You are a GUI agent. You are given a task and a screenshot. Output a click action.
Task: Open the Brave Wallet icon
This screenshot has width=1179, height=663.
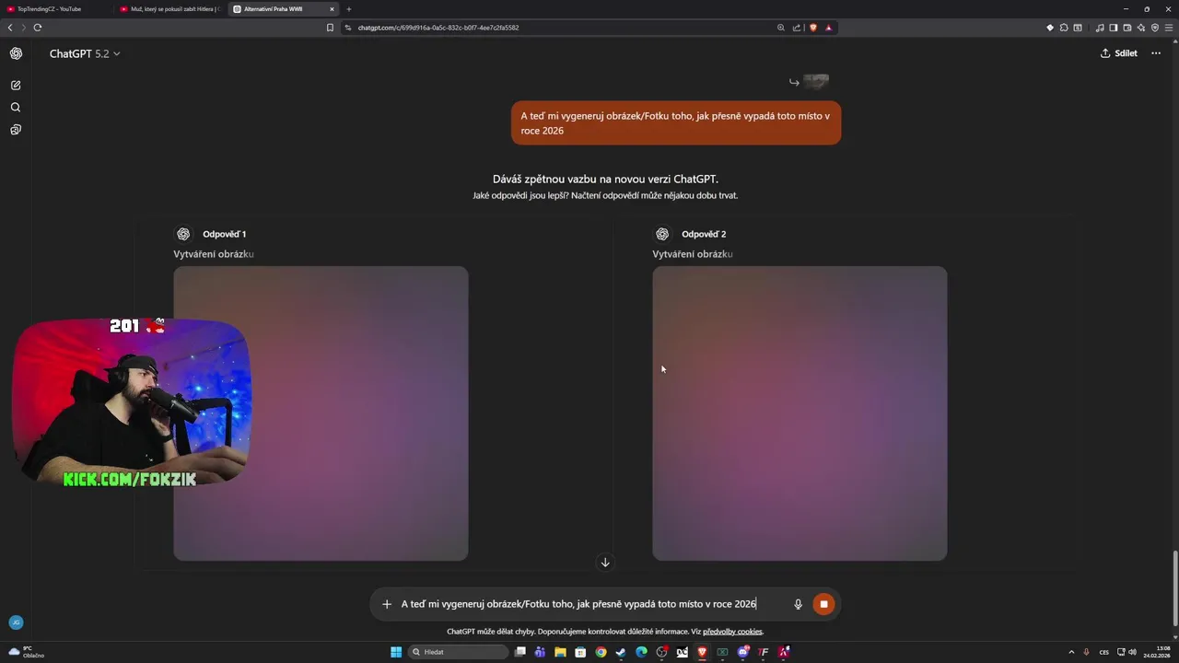coord(1127,28)
